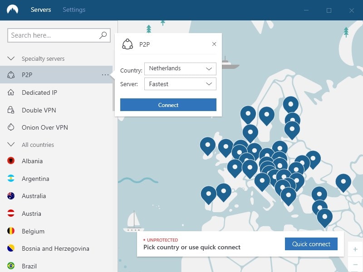363x272 pixels.
Task: Zoom out the map with minus
Action: point(355,264)
